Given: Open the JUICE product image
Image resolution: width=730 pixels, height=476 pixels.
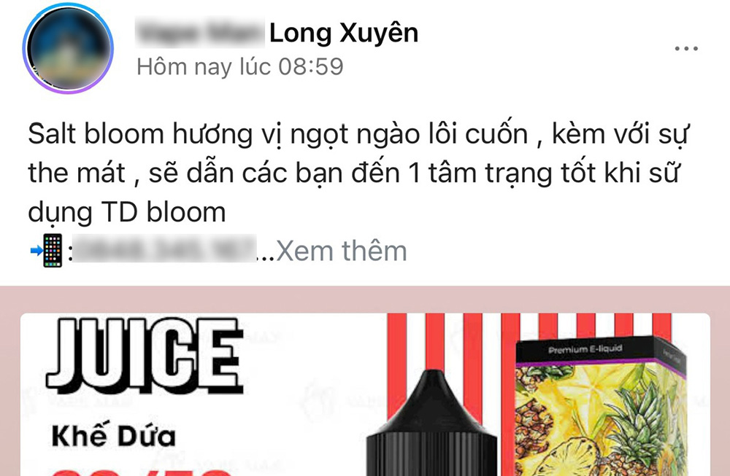Looking at the screenshot, I should pos(365,394).
